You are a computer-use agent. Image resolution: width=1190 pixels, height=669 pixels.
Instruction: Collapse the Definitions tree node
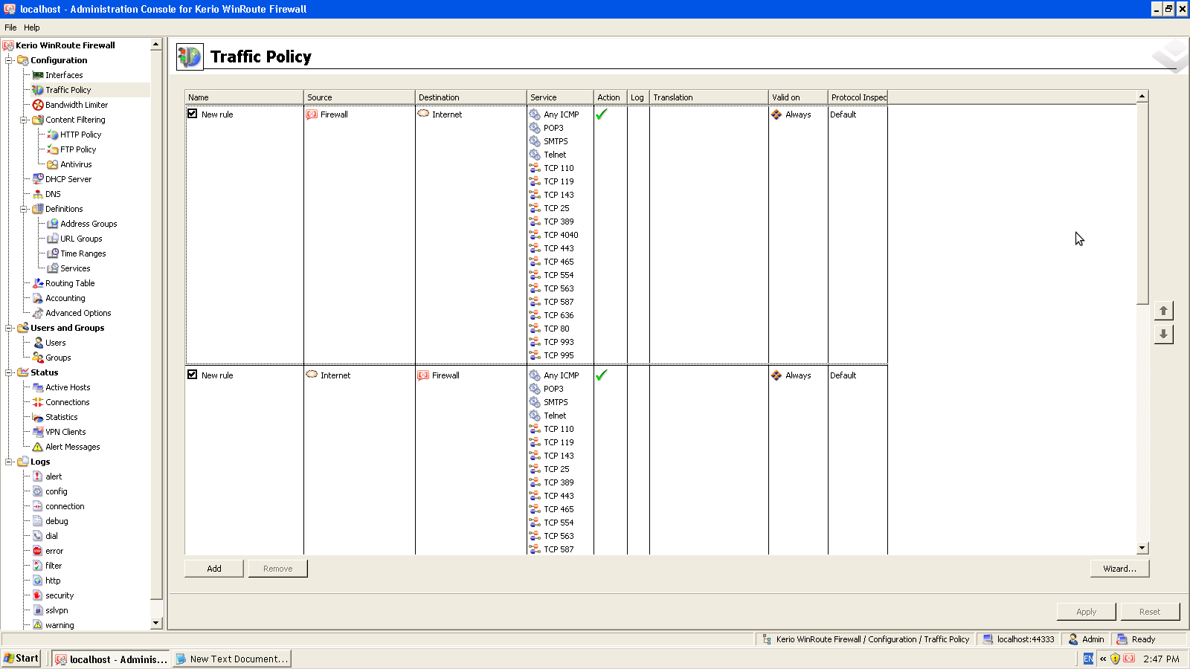(x=24, y=209)
